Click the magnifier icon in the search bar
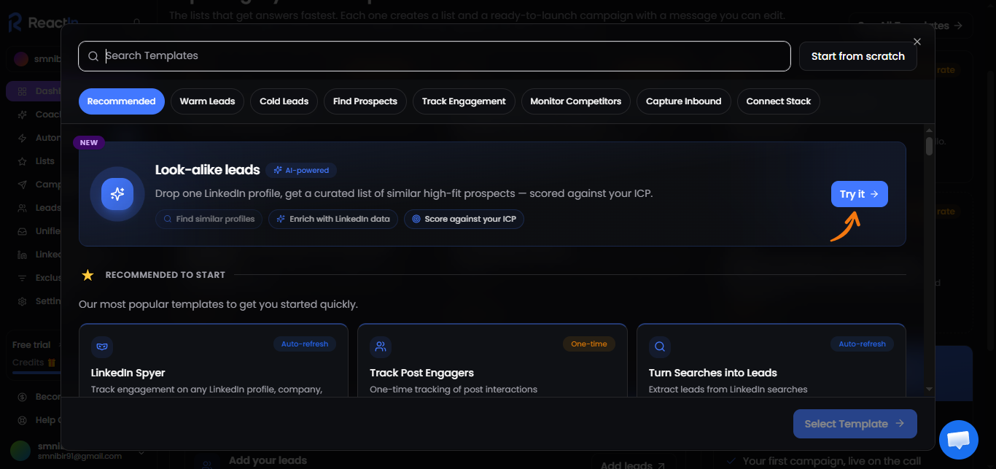996x469 pixels. click(x=93, y=56)
